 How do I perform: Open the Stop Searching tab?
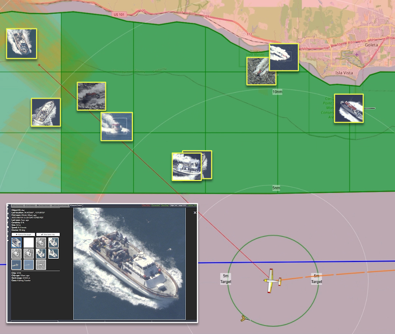pos(17,205)
